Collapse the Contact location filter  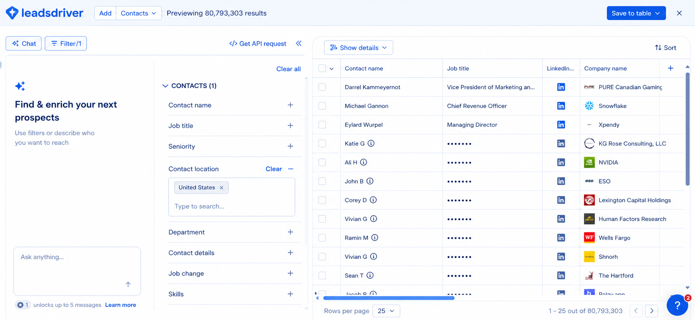(x=290, y=169)
